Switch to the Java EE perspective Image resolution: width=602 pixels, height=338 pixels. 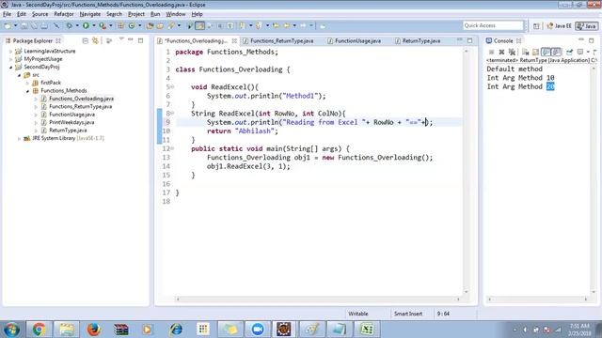coord(559,25)
